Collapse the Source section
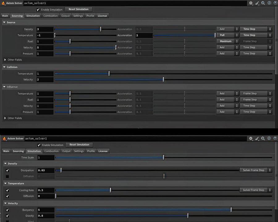The width and height of the screenshot is (278, 222). (x=4, y=22)
